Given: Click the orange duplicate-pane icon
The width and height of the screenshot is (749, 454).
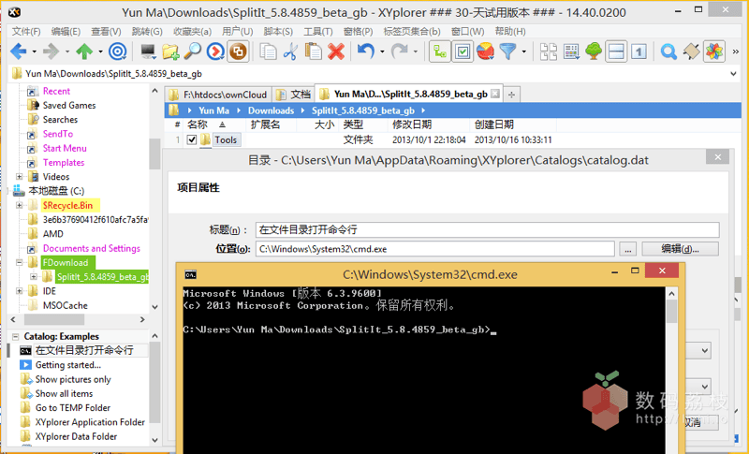Looking at the screenshot, I should click(x=238, y=51).
